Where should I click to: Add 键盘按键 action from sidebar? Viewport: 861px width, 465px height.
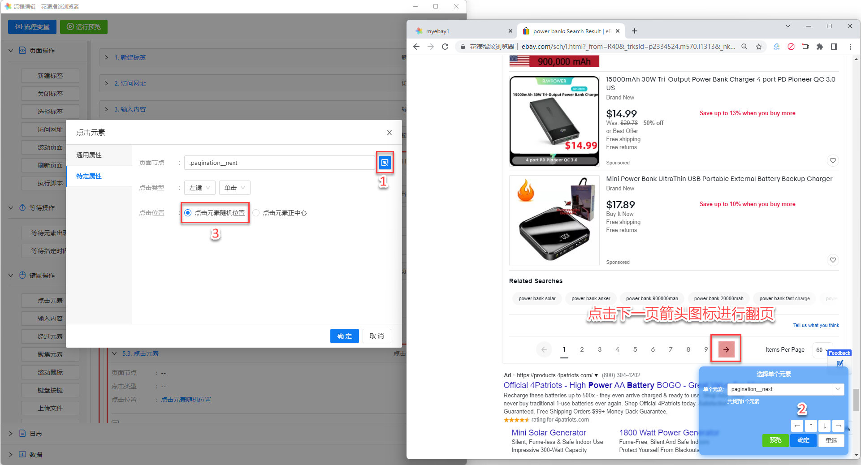50,390
